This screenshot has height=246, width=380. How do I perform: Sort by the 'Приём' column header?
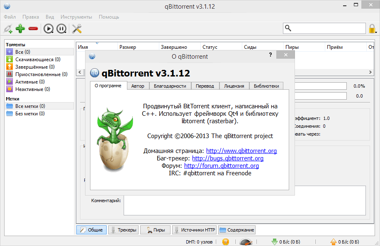(x=346, y=47)
